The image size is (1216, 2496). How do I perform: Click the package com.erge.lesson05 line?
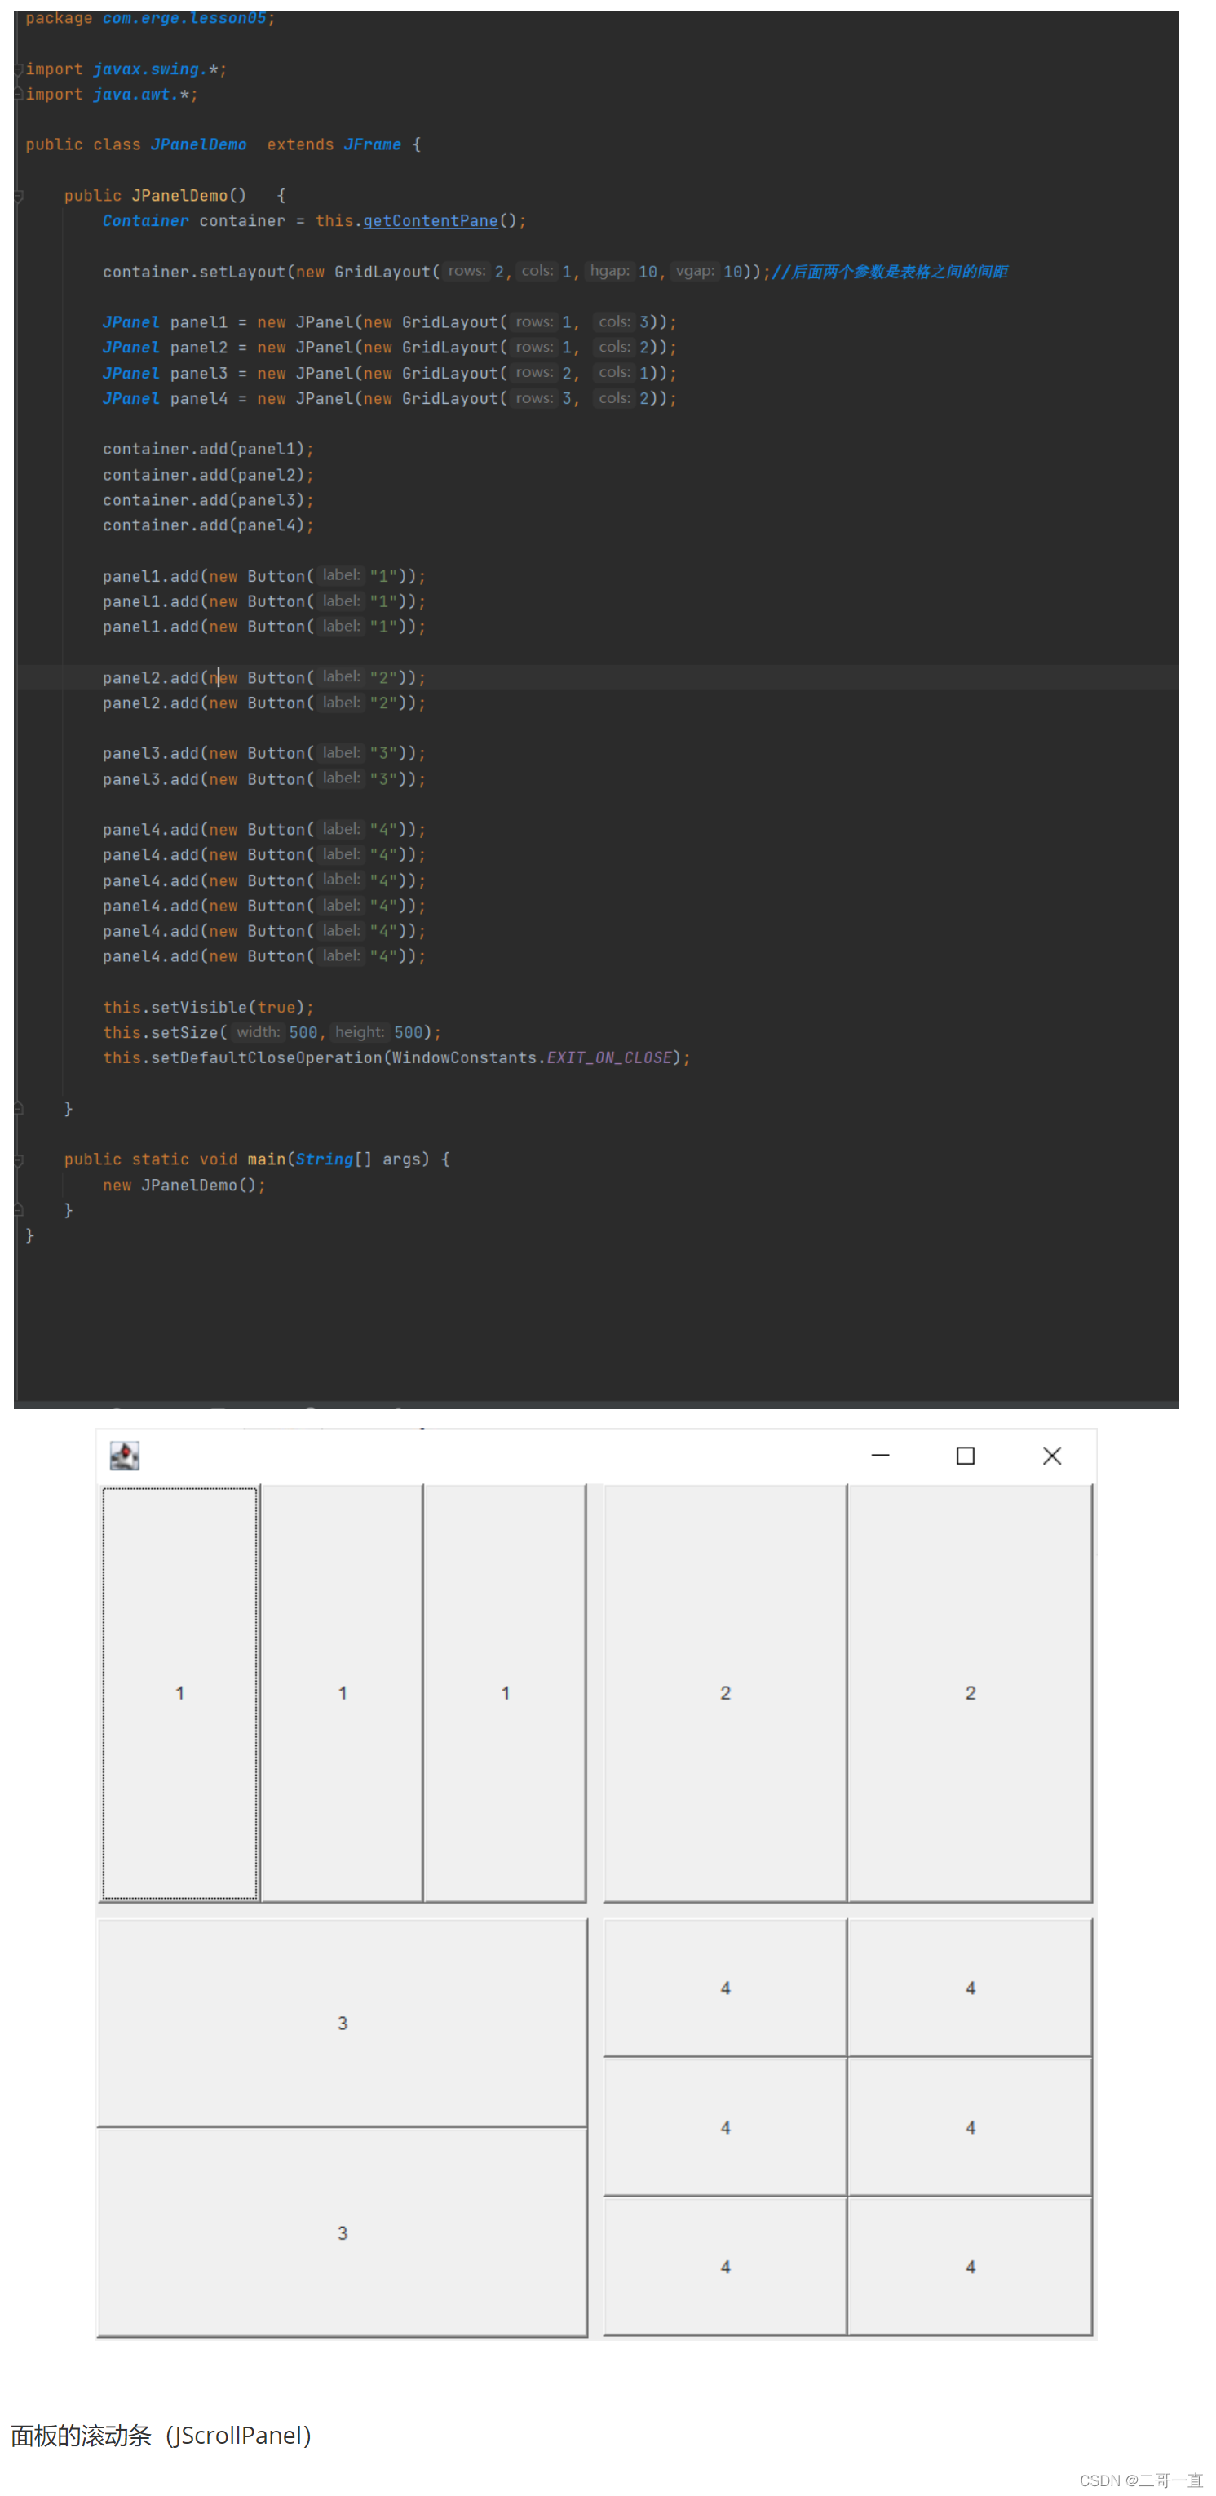click(150, 19)
